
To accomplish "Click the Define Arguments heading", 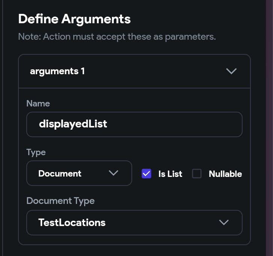I will click(74, 19).
